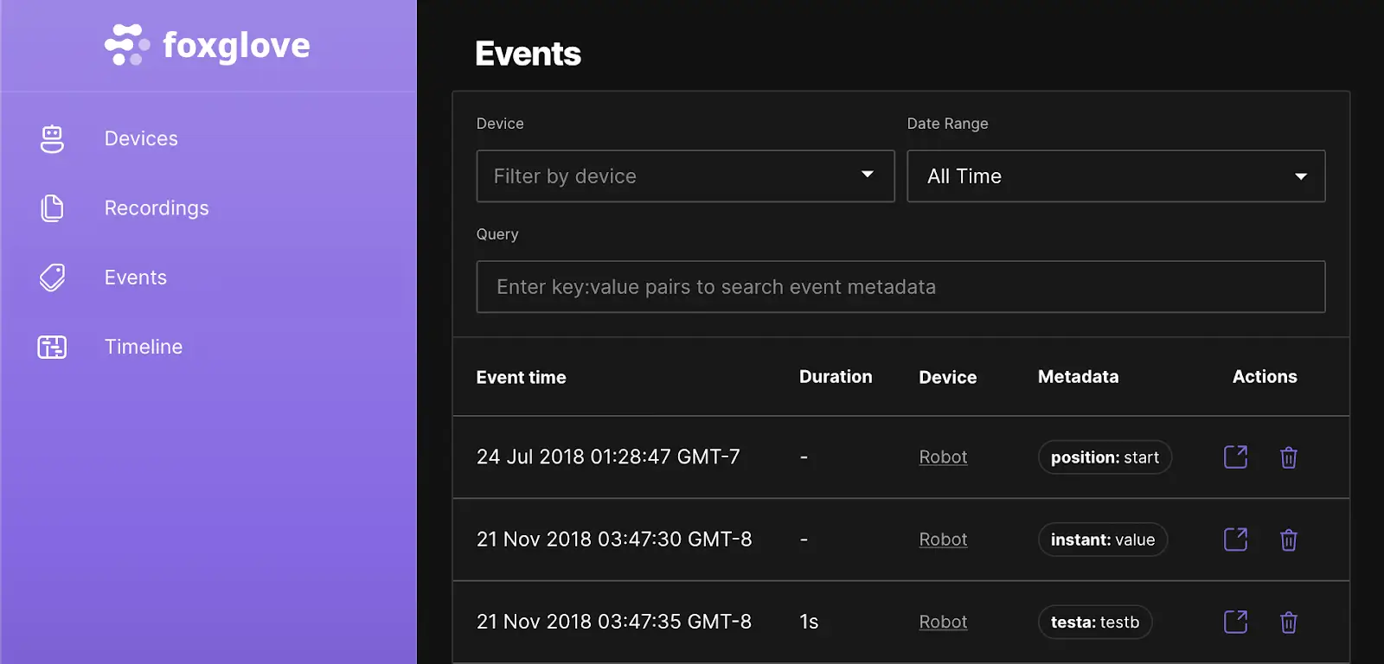This screenshot has height=664, width=1384.
Task: Open the Devices page
Action: point(141,138)
